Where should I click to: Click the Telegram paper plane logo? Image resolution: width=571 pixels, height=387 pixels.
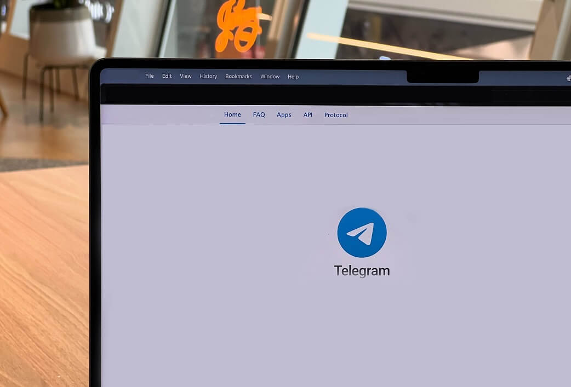[362, 233]
